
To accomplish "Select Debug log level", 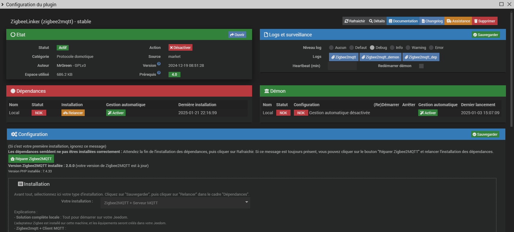I will tap(372, 47).
